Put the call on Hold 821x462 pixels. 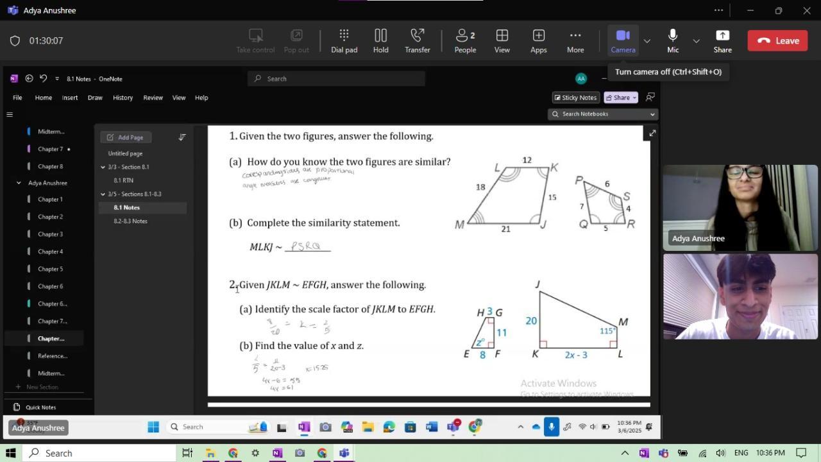pos(381,40)
